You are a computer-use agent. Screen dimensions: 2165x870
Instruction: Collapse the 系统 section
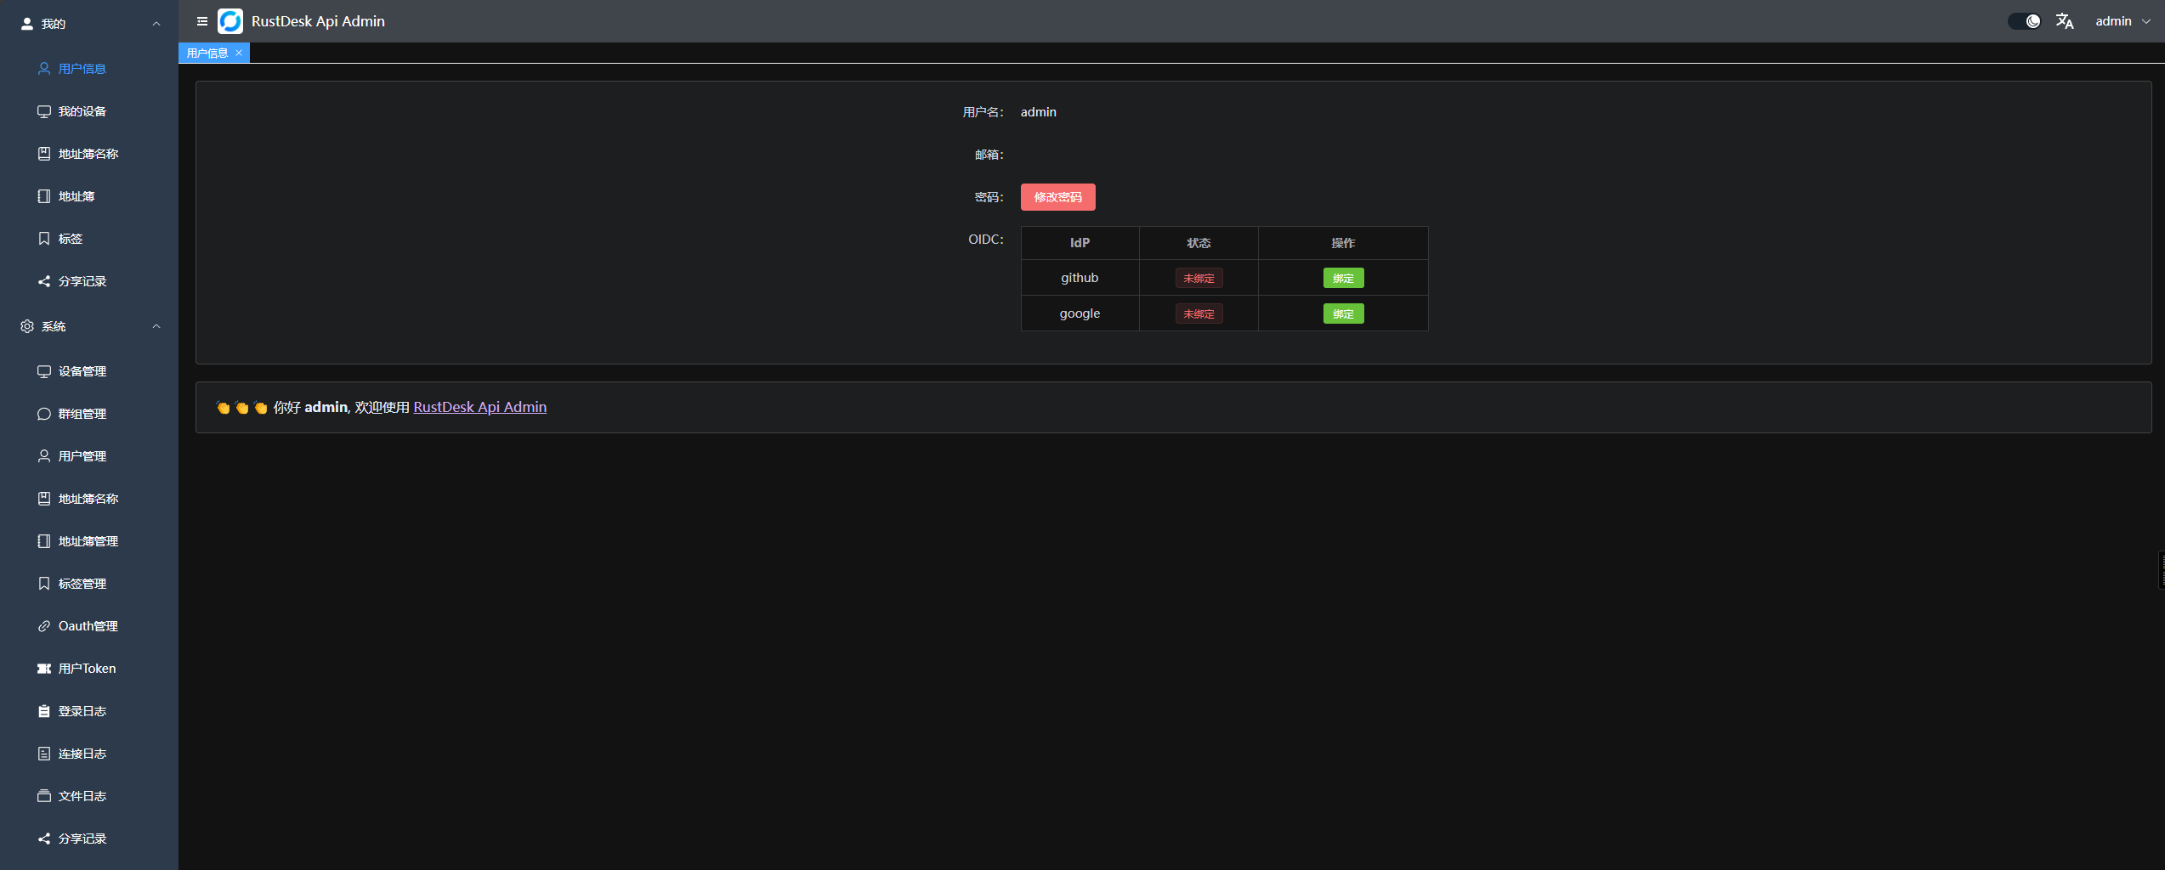[x=156, y=325]
